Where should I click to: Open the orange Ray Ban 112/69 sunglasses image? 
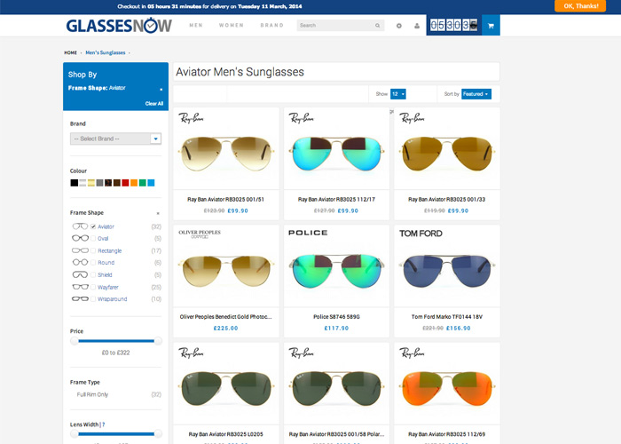447,389
